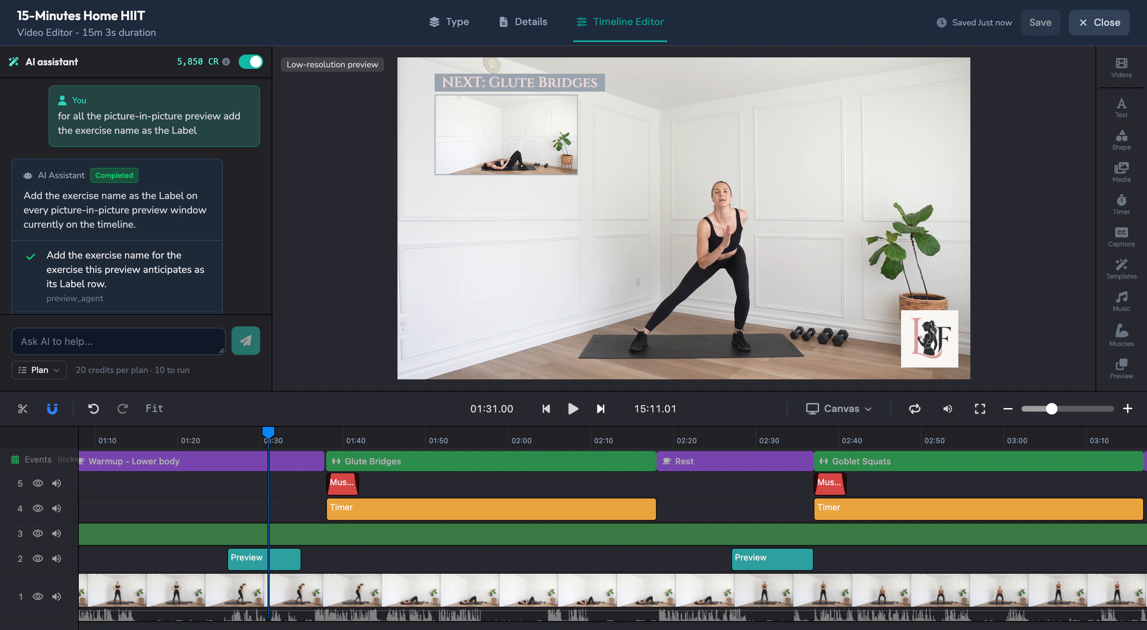Switch to the Details tab
Image resolution: width=1147 pixels, height=630 pixels.
(523, 22)
